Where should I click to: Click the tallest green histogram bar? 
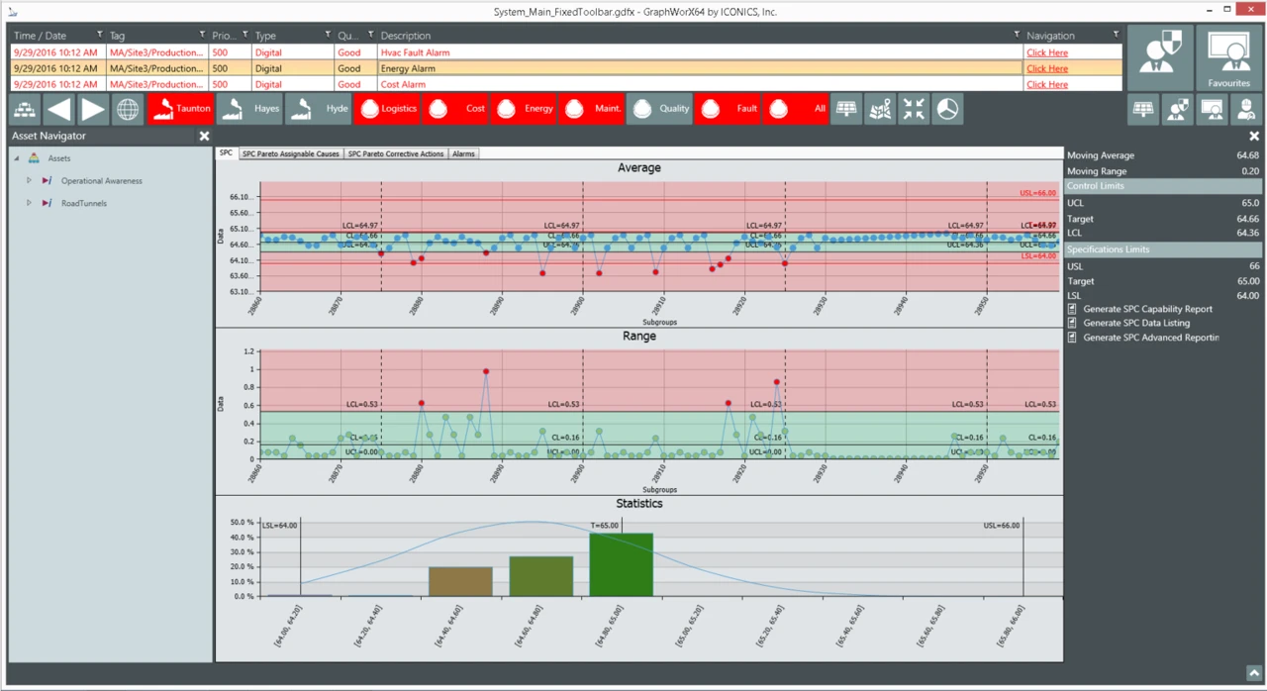(621, 564)
